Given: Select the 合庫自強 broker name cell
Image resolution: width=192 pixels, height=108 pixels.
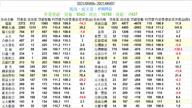Looking at the screenshot, I should point(101,97).
